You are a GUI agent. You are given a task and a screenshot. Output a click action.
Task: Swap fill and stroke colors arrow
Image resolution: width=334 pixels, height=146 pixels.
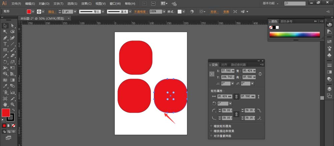(13, 110)
